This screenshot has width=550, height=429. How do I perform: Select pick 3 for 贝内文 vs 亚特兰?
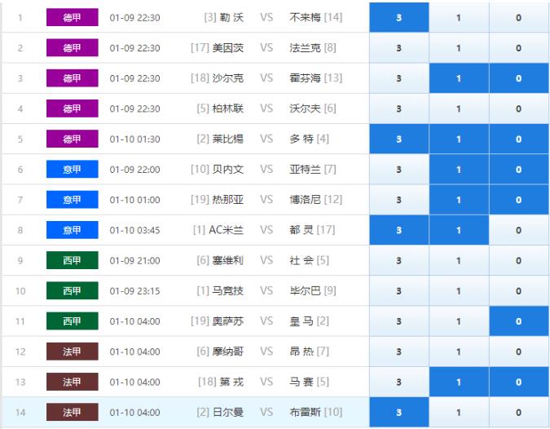tap(398, 170)
